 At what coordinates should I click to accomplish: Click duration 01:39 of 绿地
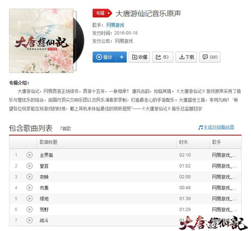click(x=185, y=198)
